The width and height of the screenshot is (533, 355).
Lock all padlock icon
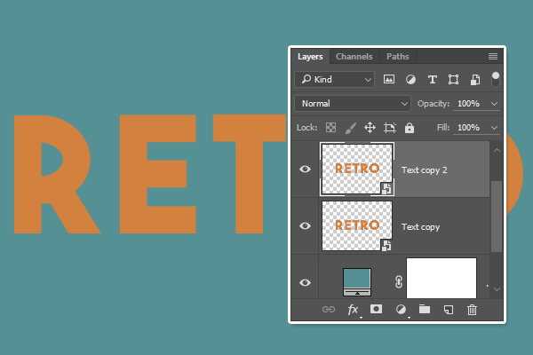coord(410,128)
